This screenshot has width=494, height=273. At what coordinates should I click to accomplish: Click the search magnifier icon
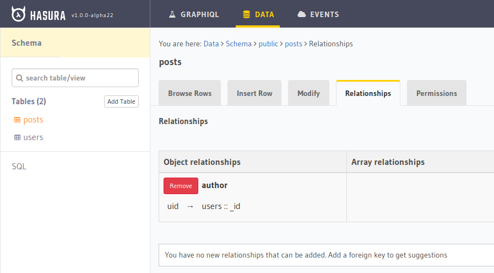19,78
